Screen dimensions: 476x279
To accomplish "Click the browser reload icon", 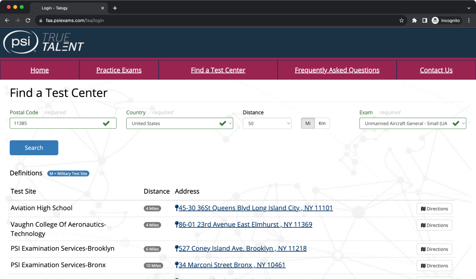I will pyautogui.click(x=28, y=20).
